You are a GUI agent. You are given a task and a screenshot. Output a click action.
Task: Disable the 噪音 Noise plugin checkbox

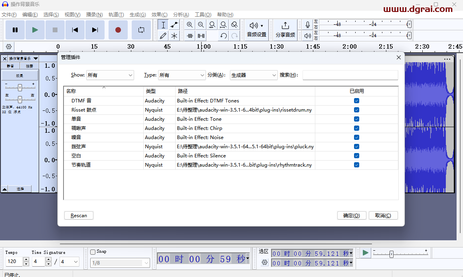[x=357, y=138]
